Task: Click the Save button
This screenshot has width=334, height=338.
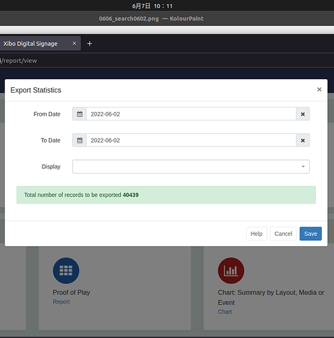Action: pos(310,234)
